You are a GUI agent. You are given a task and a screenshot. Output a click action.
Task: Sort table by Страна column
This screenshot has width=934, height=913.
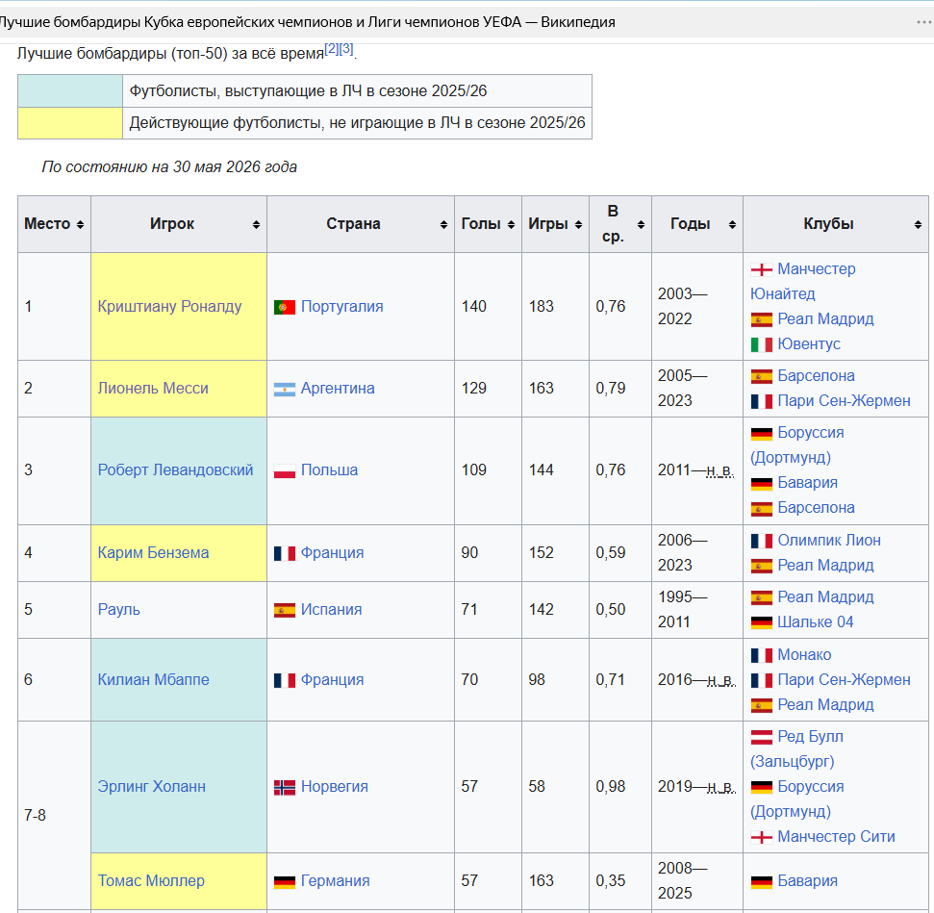coord(443,225)
